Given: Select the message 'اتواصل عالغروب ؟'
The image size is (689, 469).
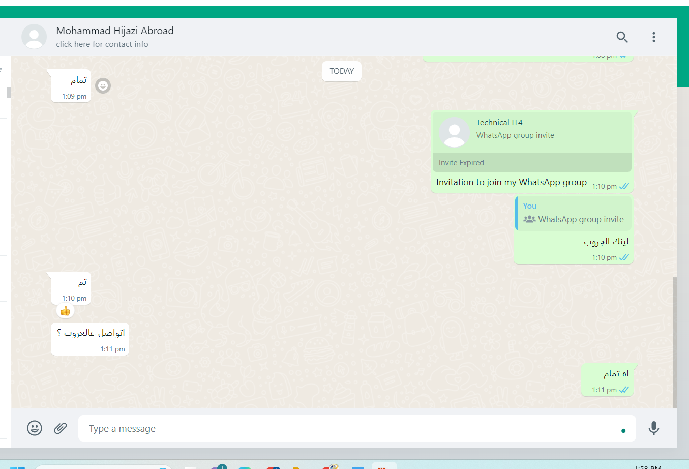Looking at the screenshot, I should pos(91,333).
